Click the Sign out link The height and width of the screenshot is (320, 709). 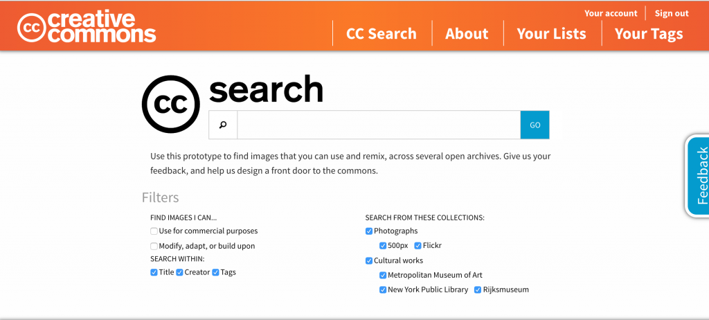pyautogui.click(x=672, y=14)
